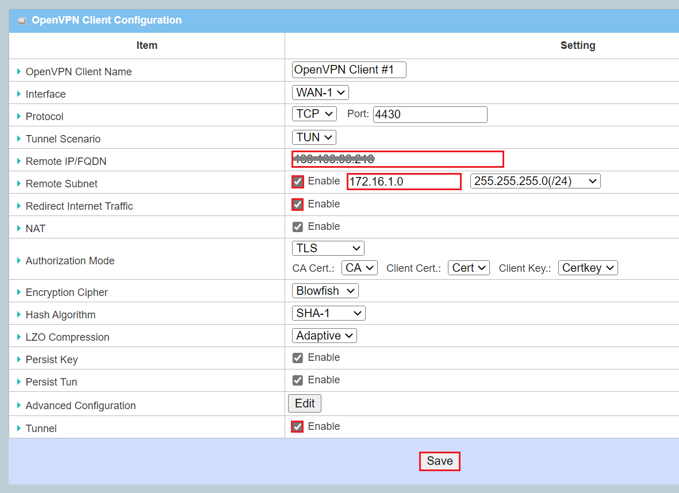Click the 'Interface' row label
679x493 pixels.
pos(45,94)
